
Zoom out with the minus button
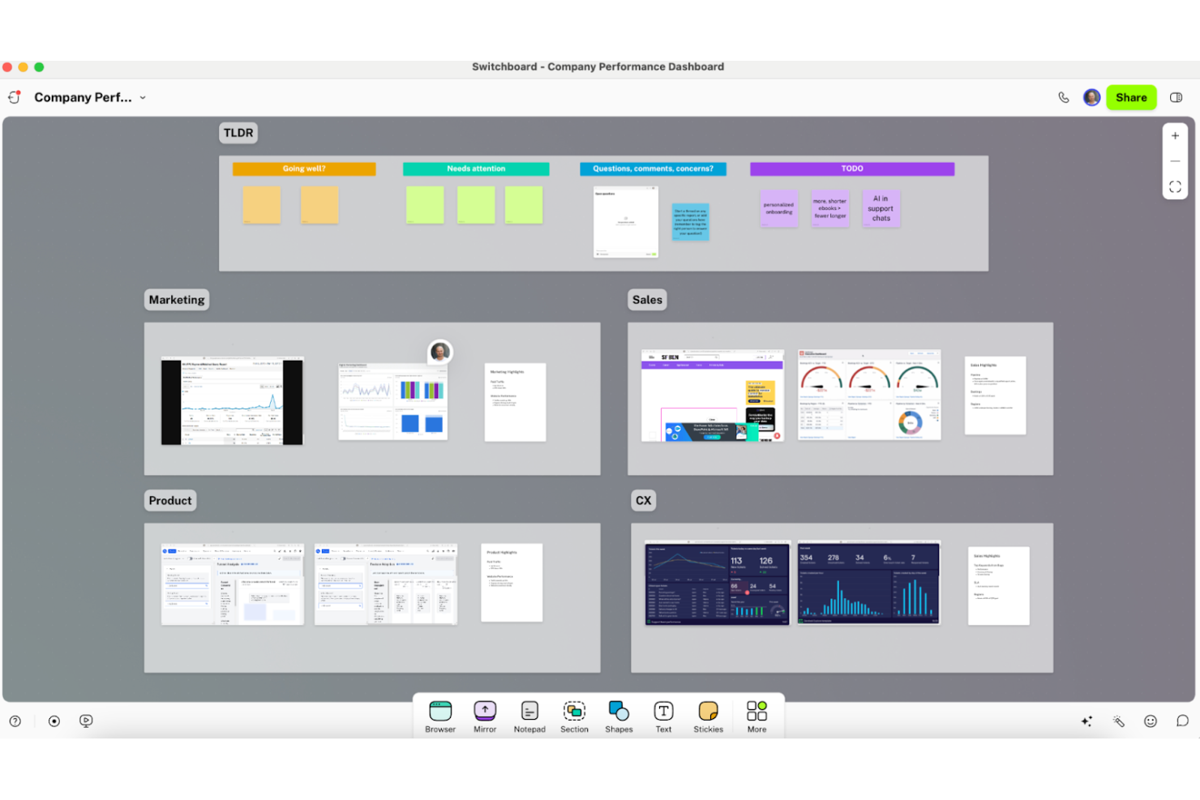point(1175,161)
